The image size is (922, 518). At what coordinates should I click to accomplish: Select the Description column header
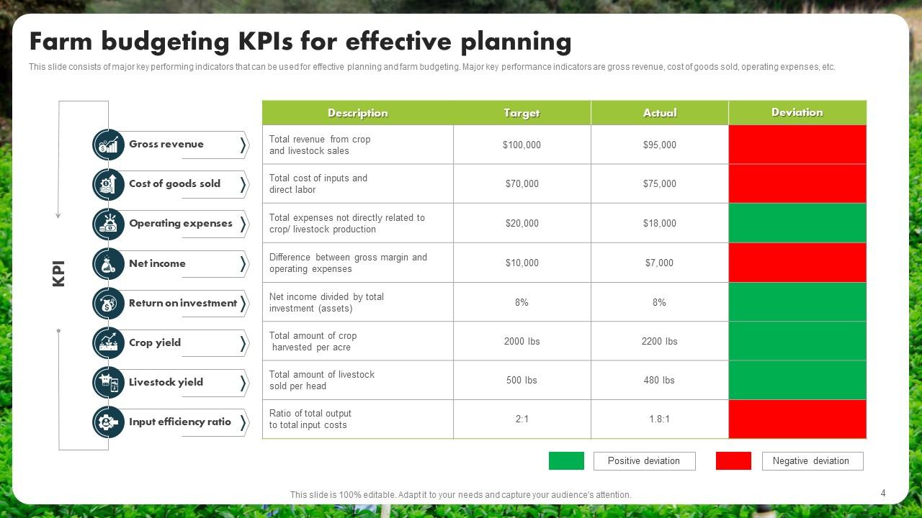(x=357, y=113)
